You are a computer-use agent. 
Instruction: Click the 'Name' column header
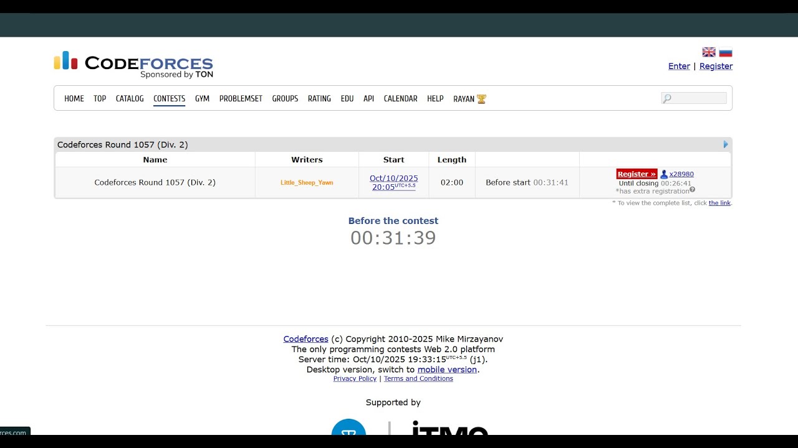click(155, 160)
